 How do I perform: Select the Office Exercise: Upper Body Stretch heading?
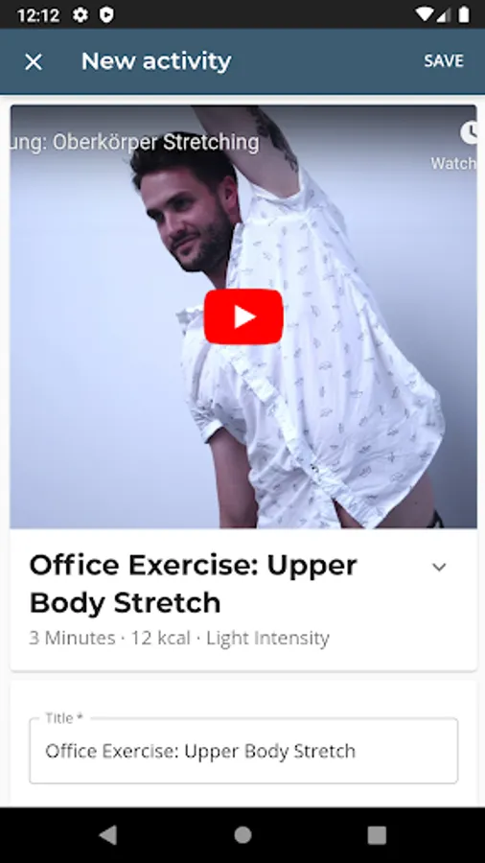193,584
